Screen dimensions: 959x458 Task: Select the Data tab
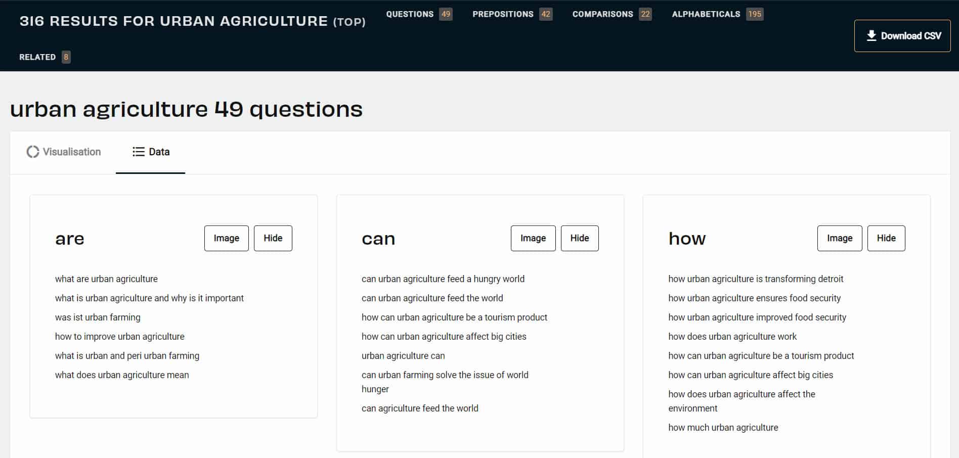click(158, 152)
